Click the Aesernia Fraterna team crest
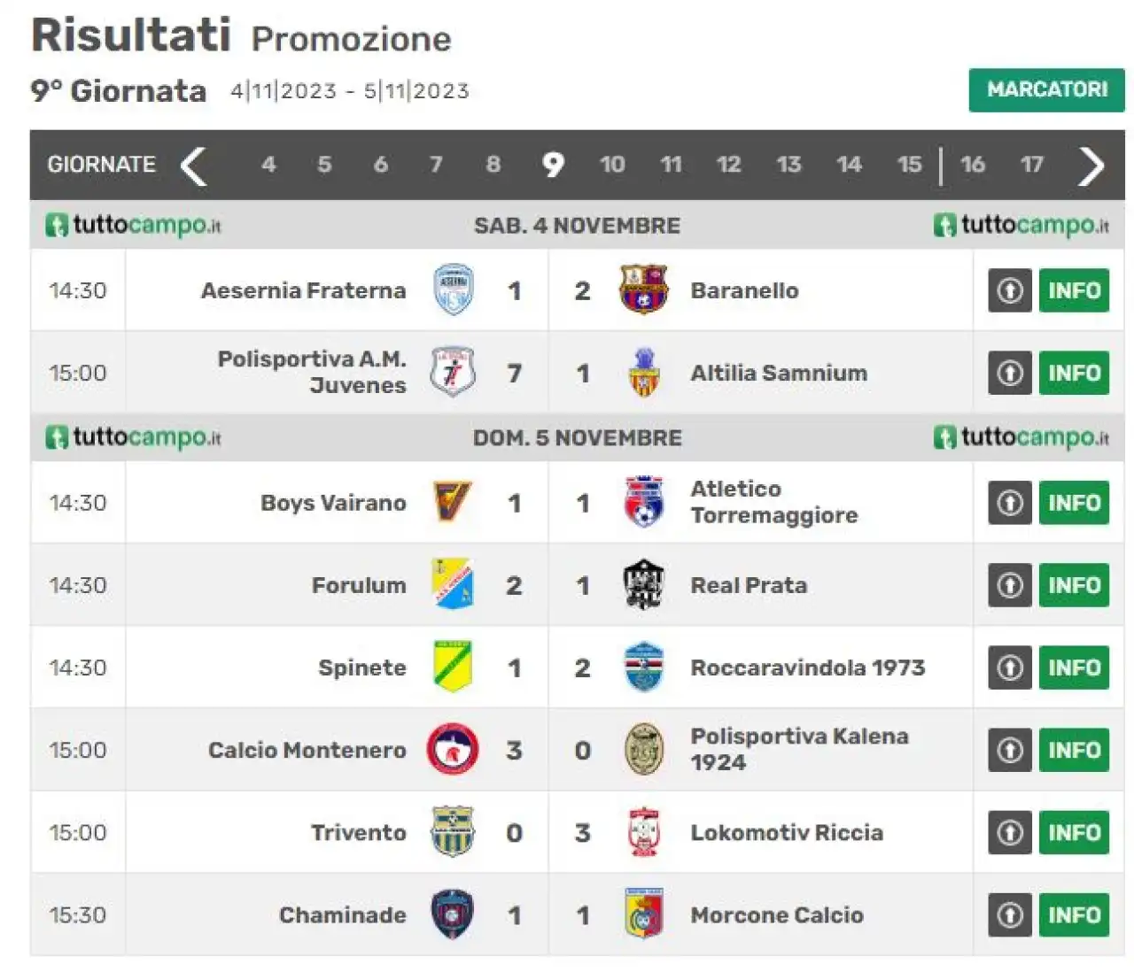The height and width of the screenshot is (972, 1134). point(453,290)
